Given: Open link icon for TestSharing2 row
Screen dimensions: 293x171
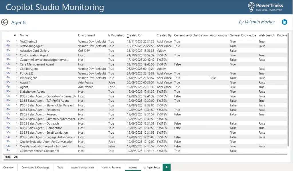Looking at the screenshot, I should pos(8,41).
